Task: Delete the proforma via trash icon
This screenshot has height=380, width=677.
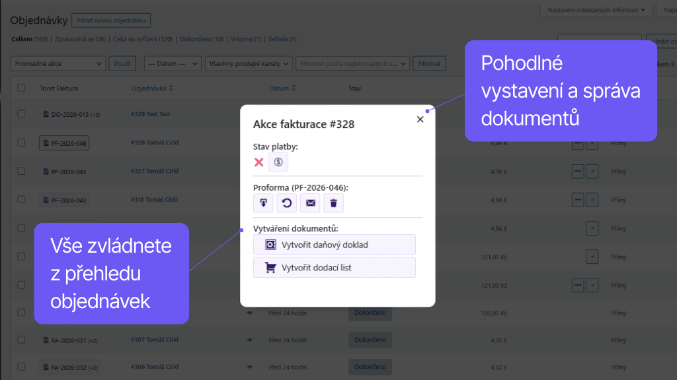Action: pos(333,203)
